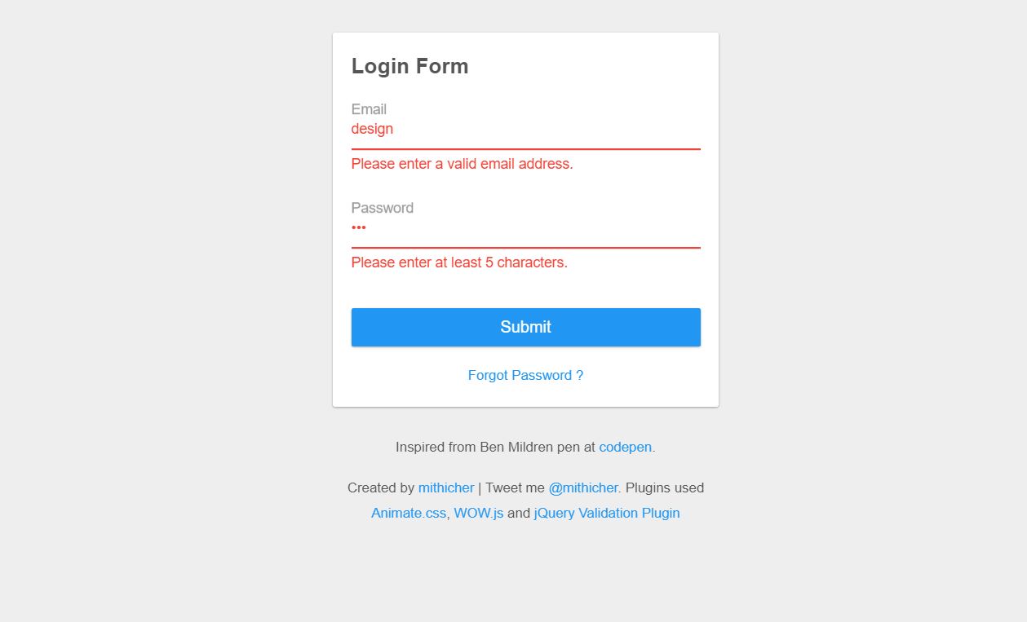Click the Plugins used text
This screenshot has height=622, width=1027.
[664, 487]
